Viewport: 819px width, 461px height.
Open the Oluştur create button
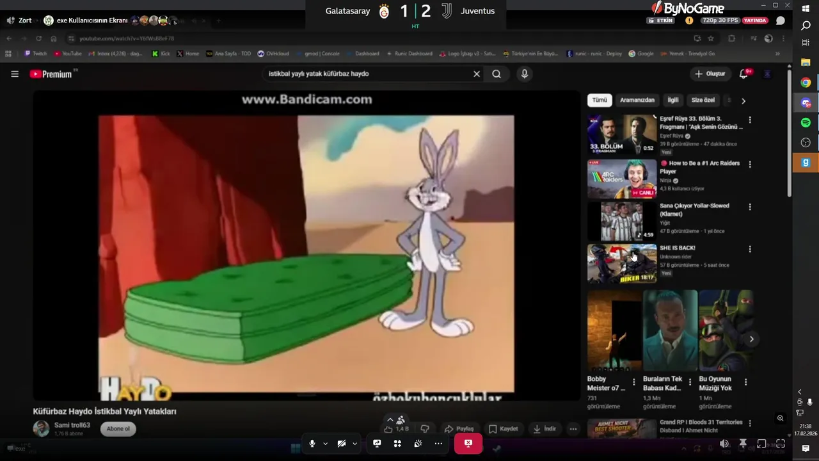tap(710, 74)
